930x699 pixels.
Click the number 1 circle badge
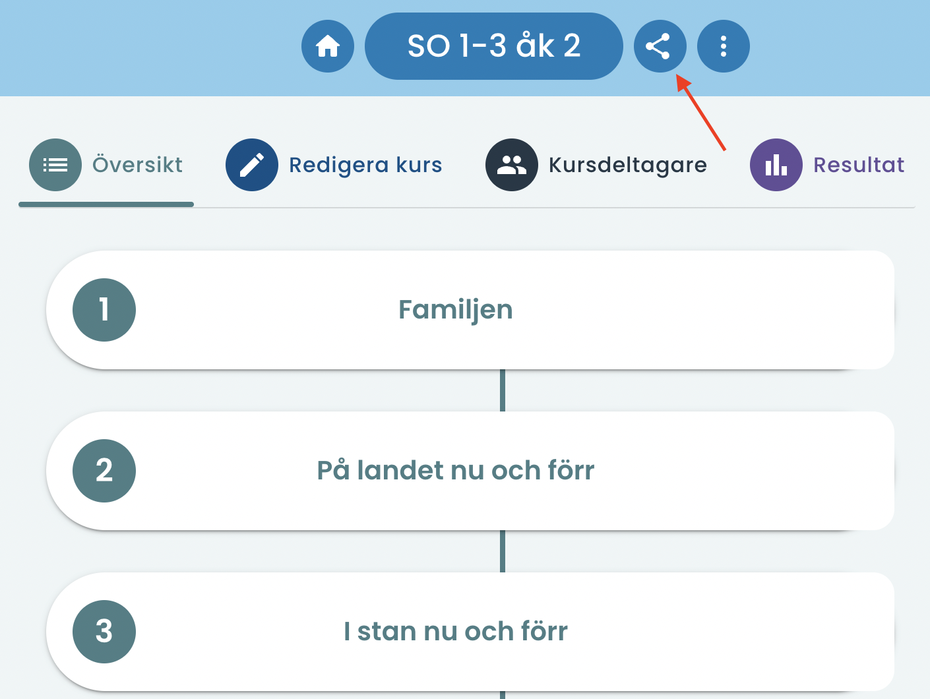tap(104, 310)
